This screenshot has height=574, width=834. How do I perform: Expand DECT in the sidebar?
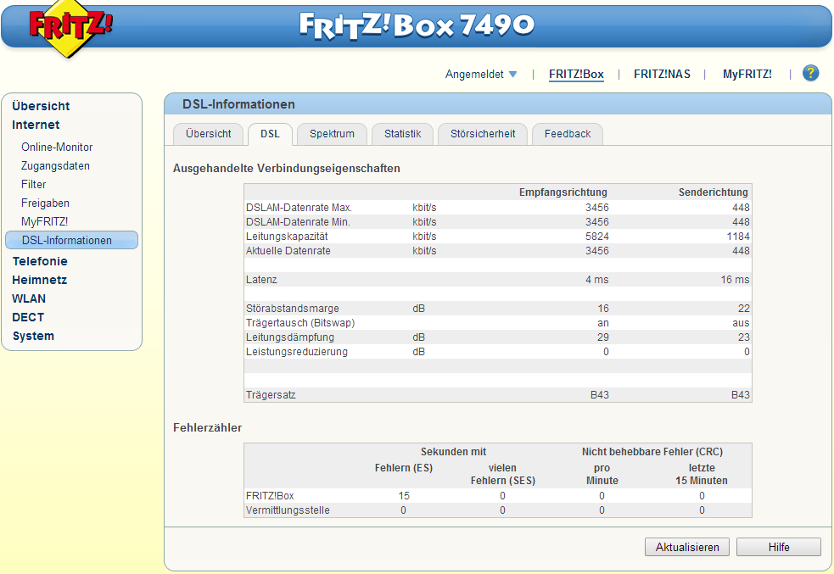28,317
